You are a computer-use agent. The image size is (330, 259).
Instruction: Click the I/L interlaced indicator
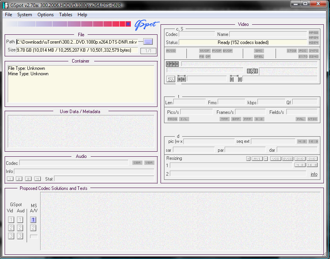pyautogui.click(x=184, y=119)
